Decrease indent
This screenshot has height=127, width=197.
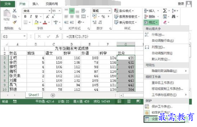[66, 22]
